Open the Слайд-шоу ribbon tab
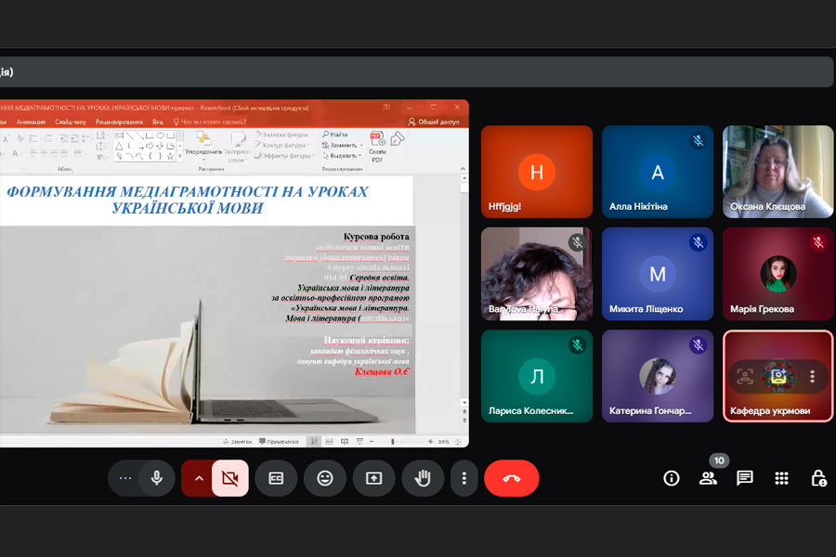This screenshot has height=557, width=836. tap(71, 122)
